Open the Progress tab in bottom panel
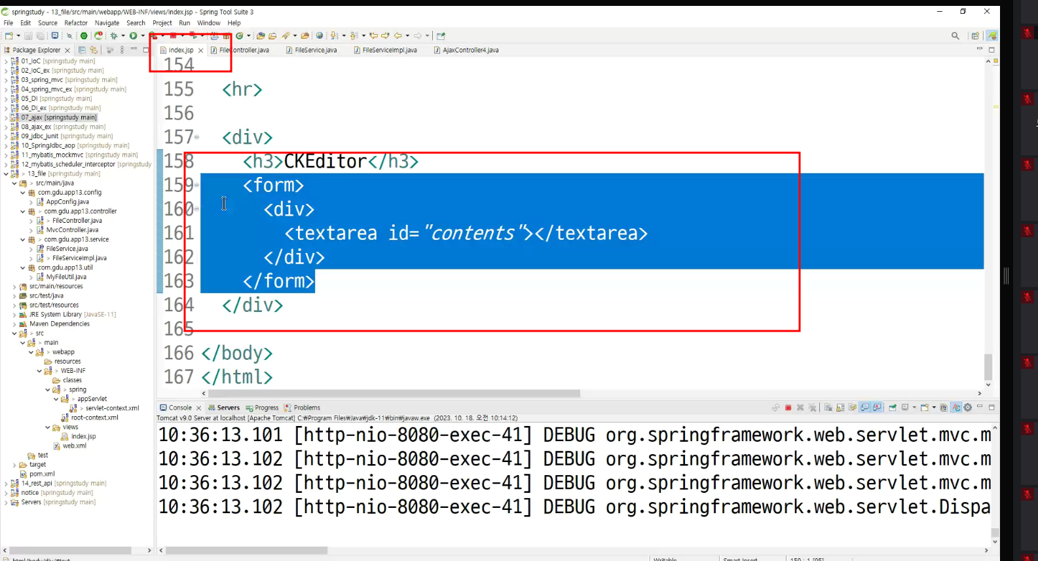 263,408
